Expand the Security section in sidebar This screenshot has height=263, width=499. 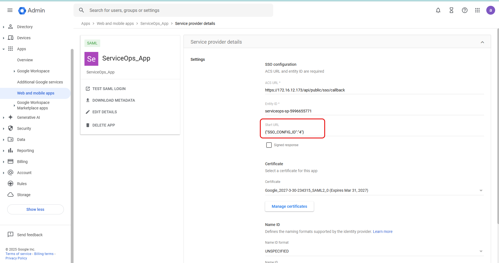coord(24,128)
